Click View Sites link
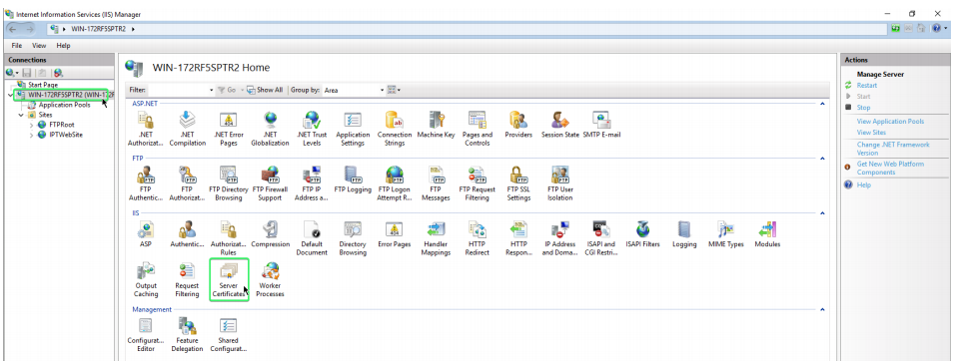Screen dimensions: 962x363 tap(871, 133)
